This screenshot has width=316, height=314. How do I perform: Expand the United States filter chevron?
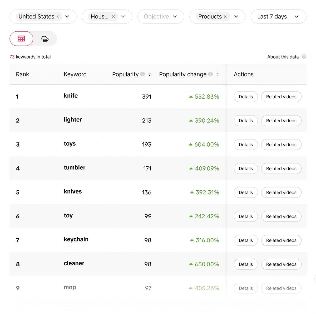[67, 16]
